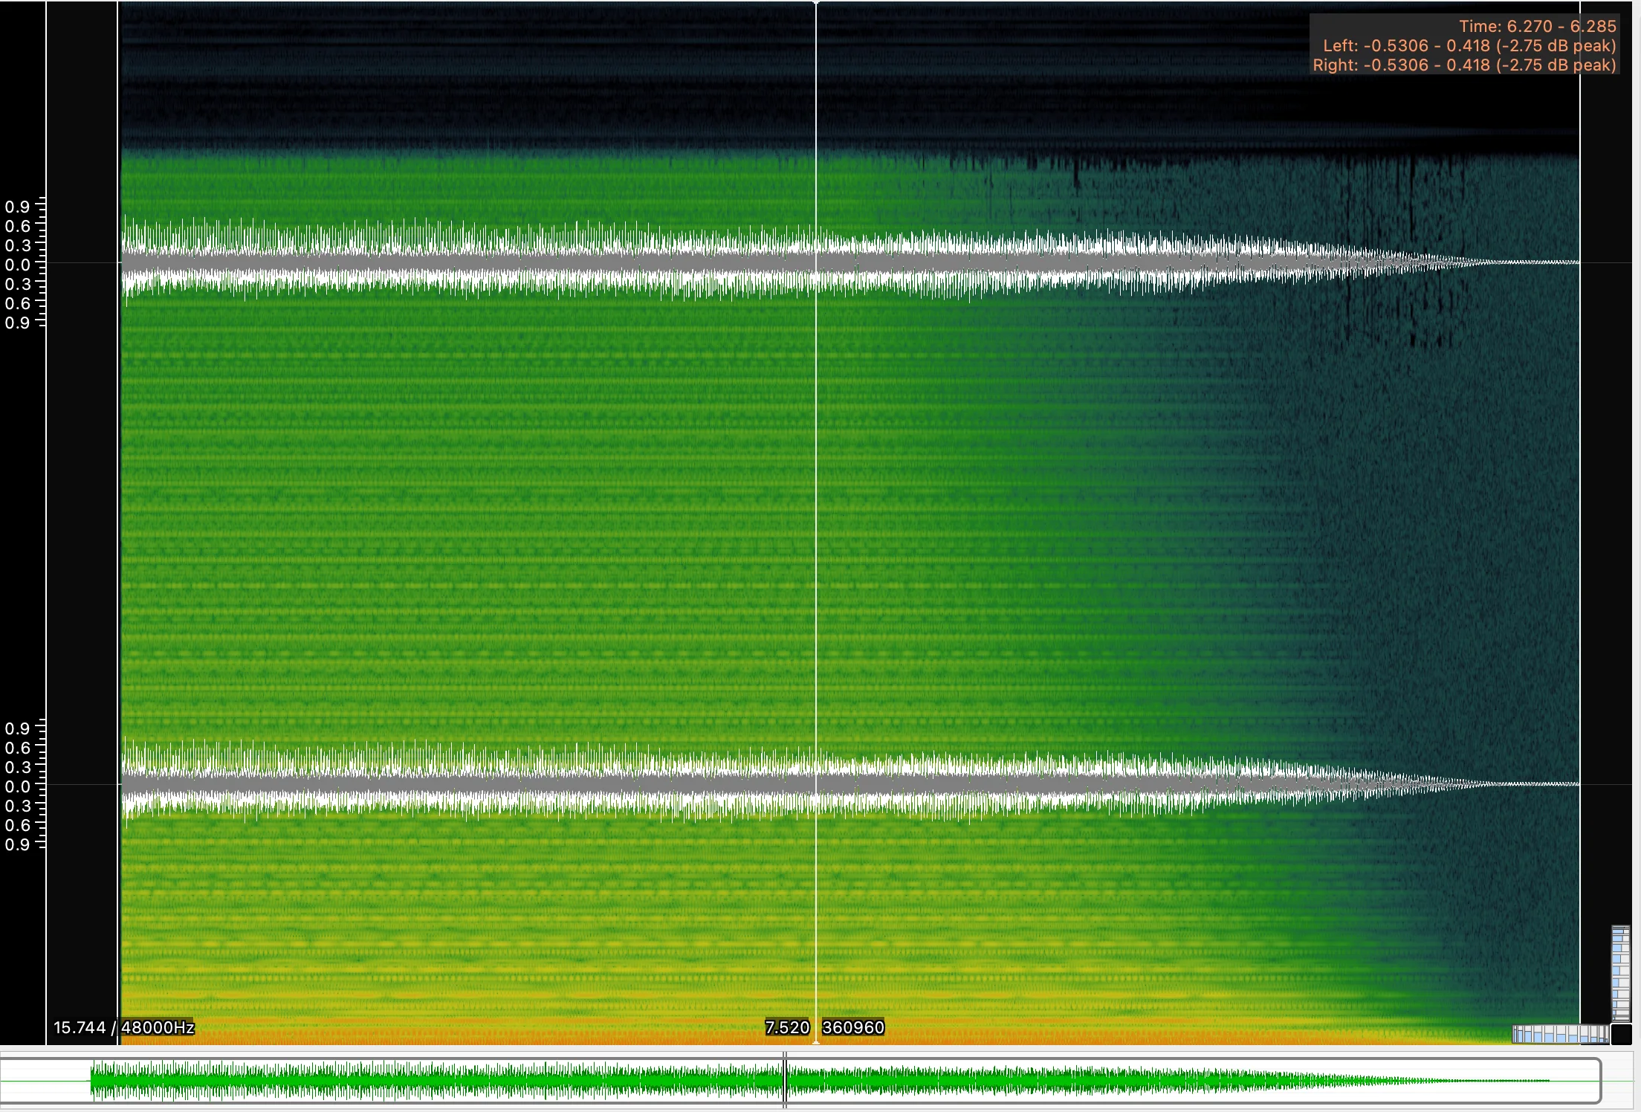1641x1112 pixels.
Task: Click the 48000Hz sample rate label
Action: 158,1027
